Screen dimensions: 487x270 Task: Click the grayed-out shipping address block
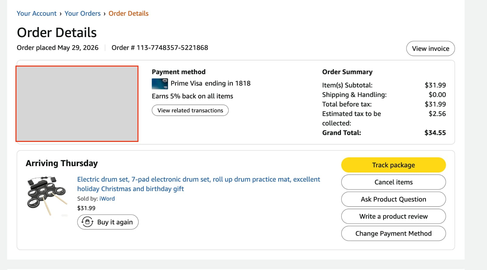(x=77, y=104)
